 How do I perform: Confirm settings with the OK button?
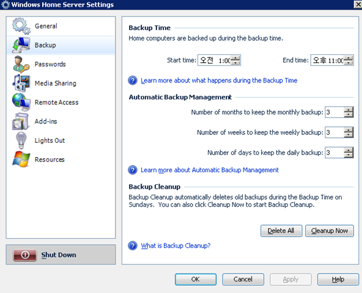196,280
